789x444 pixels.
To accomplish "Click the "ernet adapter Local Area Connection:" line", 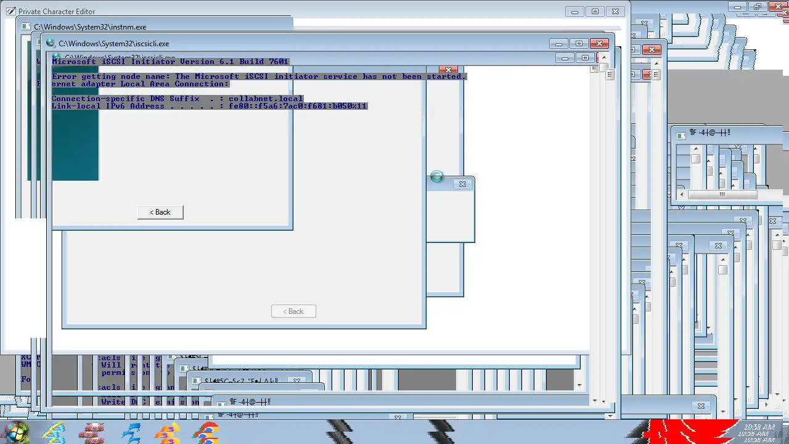I will [x=141, y=84].
